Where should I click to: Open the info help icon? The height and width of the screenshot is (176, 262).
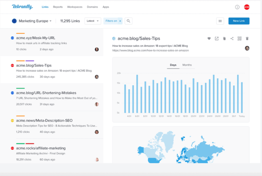(x=237, y=7)
